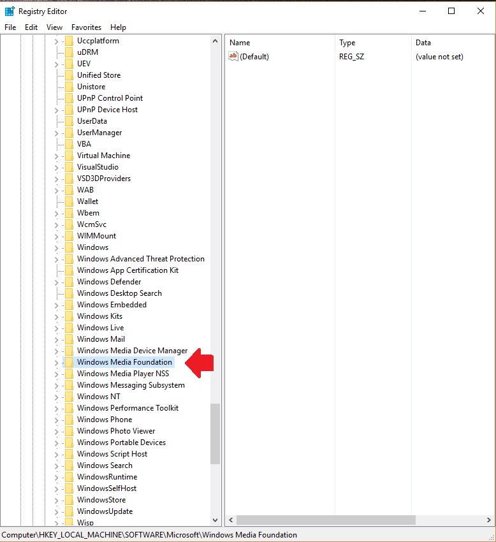This screenshot has height=542, width=496.
Task: Expand the VisualStudio key
Action: 56,168
